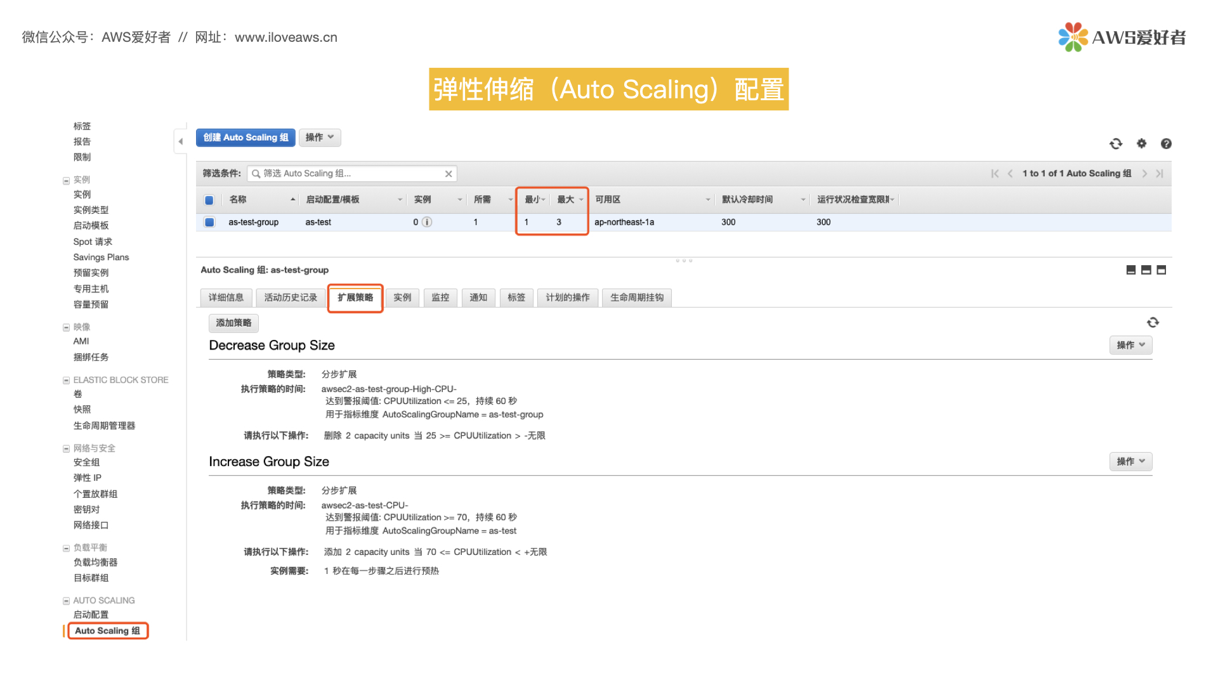Go to first page of results
This screenshot has height=685, width=1218.
995,174
